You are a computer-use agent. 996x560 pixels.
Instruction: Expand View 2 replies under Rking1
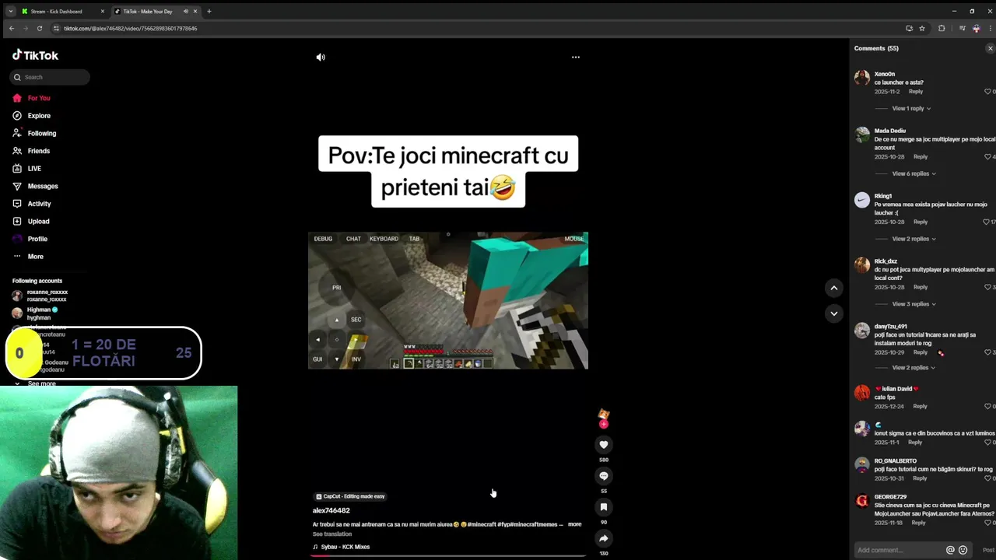(x=914, y=239)
